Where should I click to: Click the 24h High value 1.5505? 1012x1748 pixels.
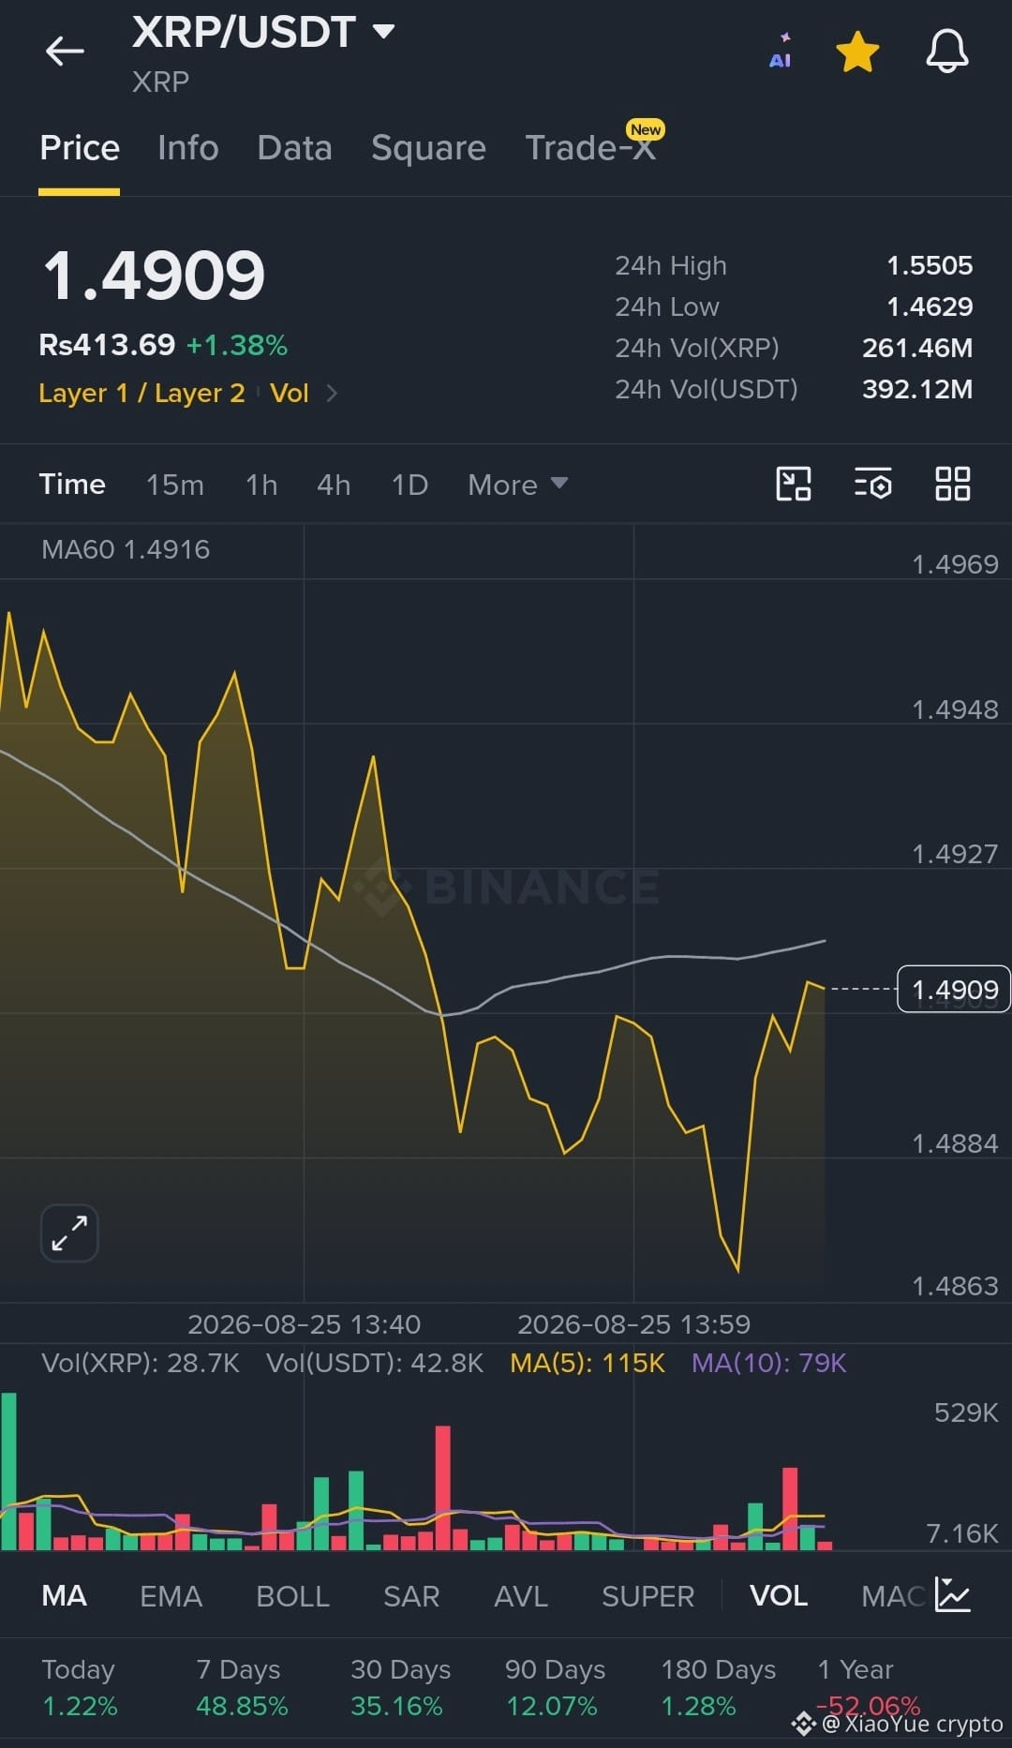tap(930, 265)
